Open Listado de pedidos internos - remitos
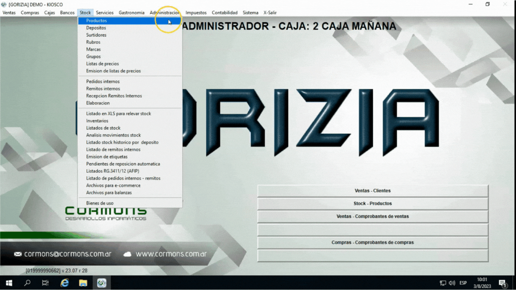This screenshot has height=290, width=516. [x=129, y=178]
